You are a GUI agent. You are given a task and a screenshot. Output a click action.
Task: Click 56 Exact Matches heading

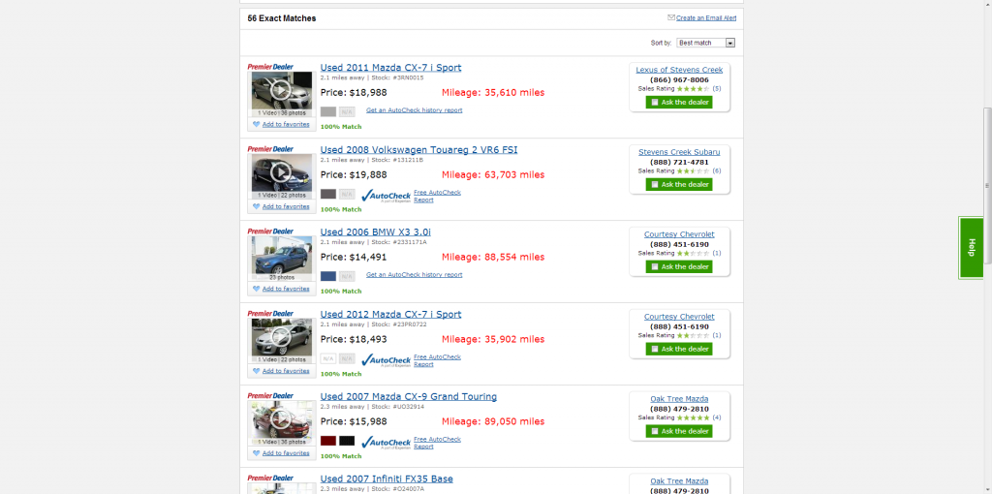point(282,18)
